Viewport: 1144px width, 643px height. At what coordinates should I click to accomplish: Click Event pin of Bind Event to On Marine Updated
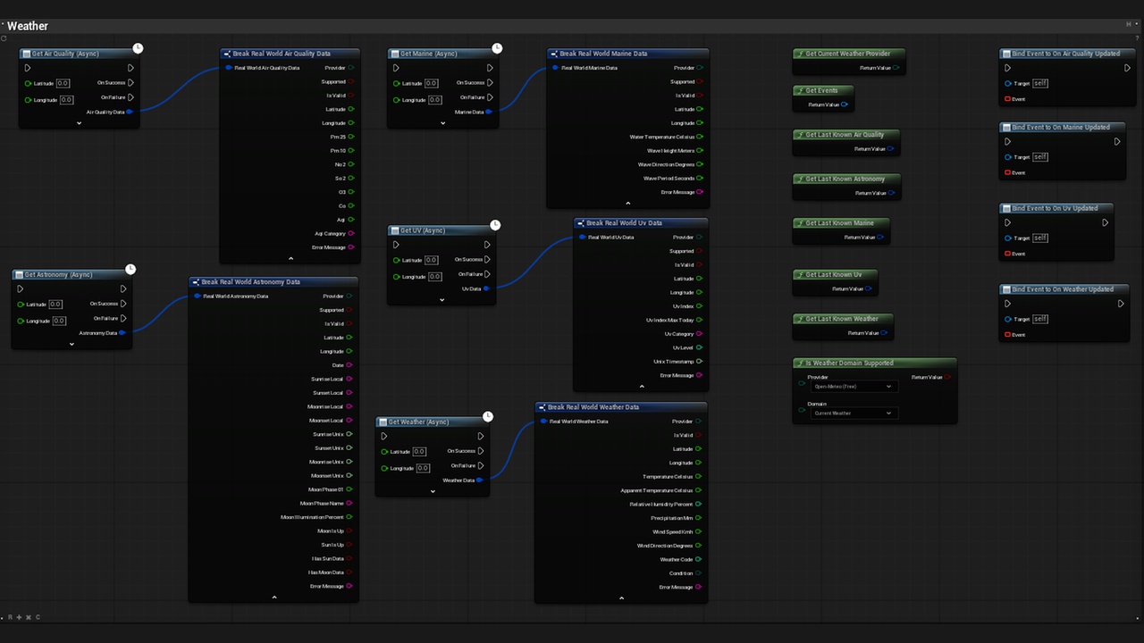click(1008, 172)
